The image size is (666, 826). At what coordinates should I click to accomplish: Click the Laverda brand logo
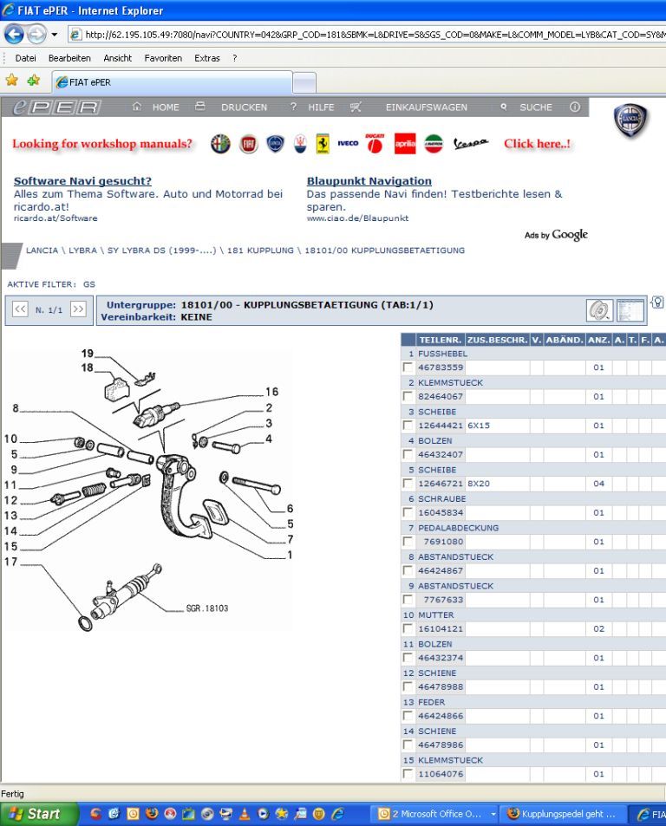point(434,143)
